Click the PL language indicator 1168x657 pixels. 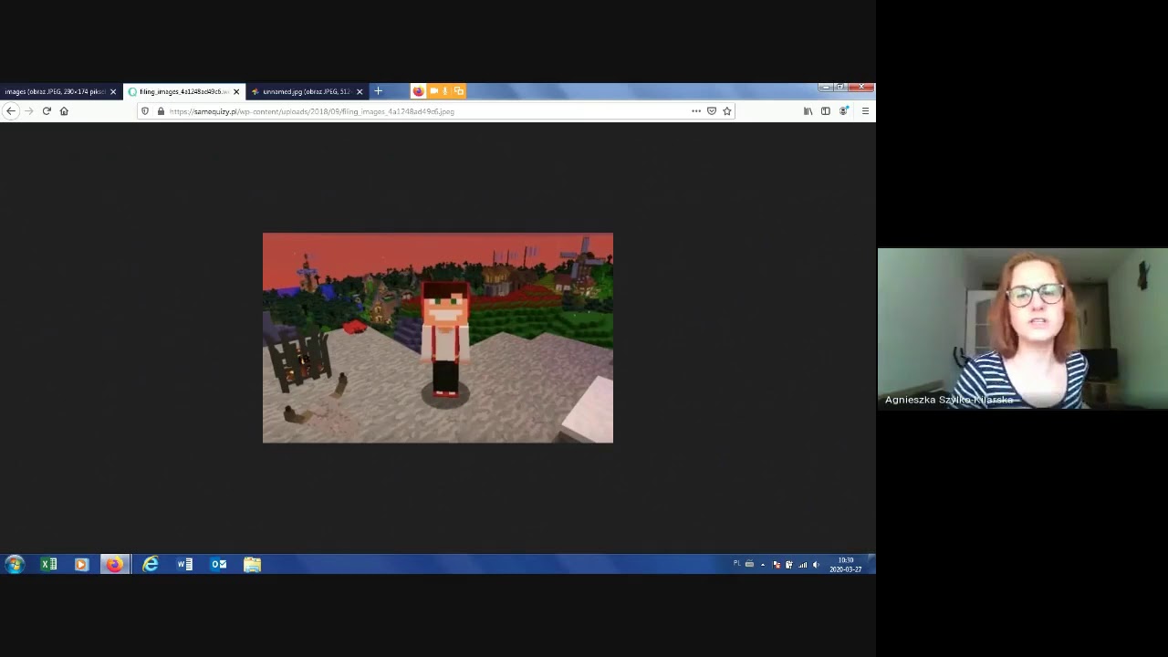(736, 564)
